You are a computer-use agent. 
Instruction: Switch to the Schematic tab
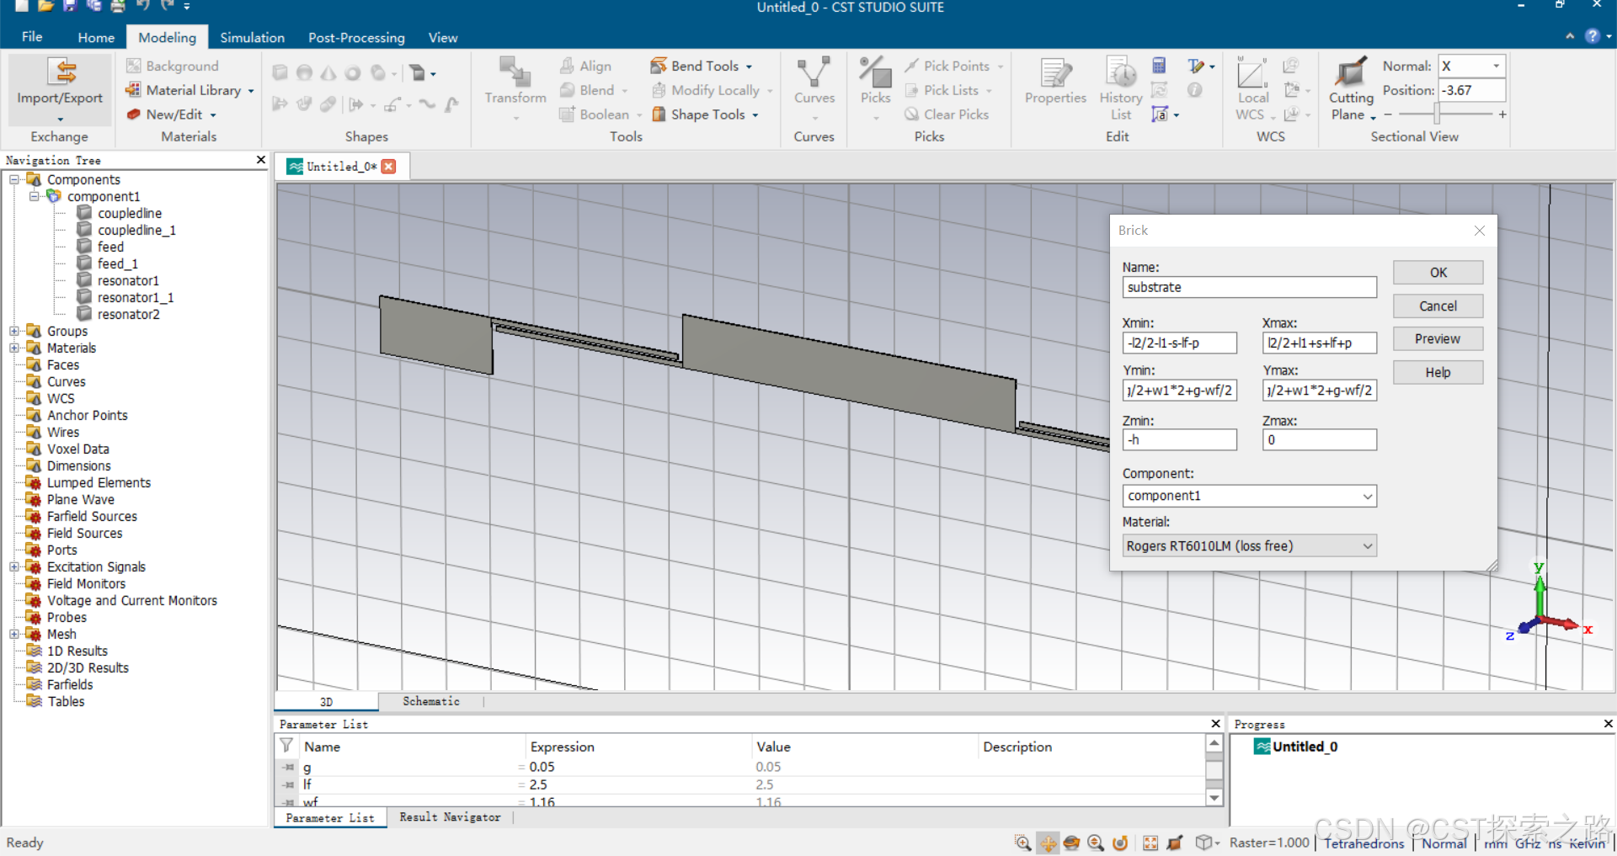431,701
